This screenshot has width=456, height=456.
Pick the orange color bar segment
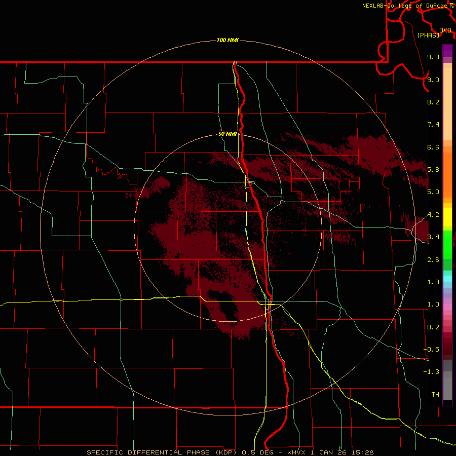click(x=447, y=175)
